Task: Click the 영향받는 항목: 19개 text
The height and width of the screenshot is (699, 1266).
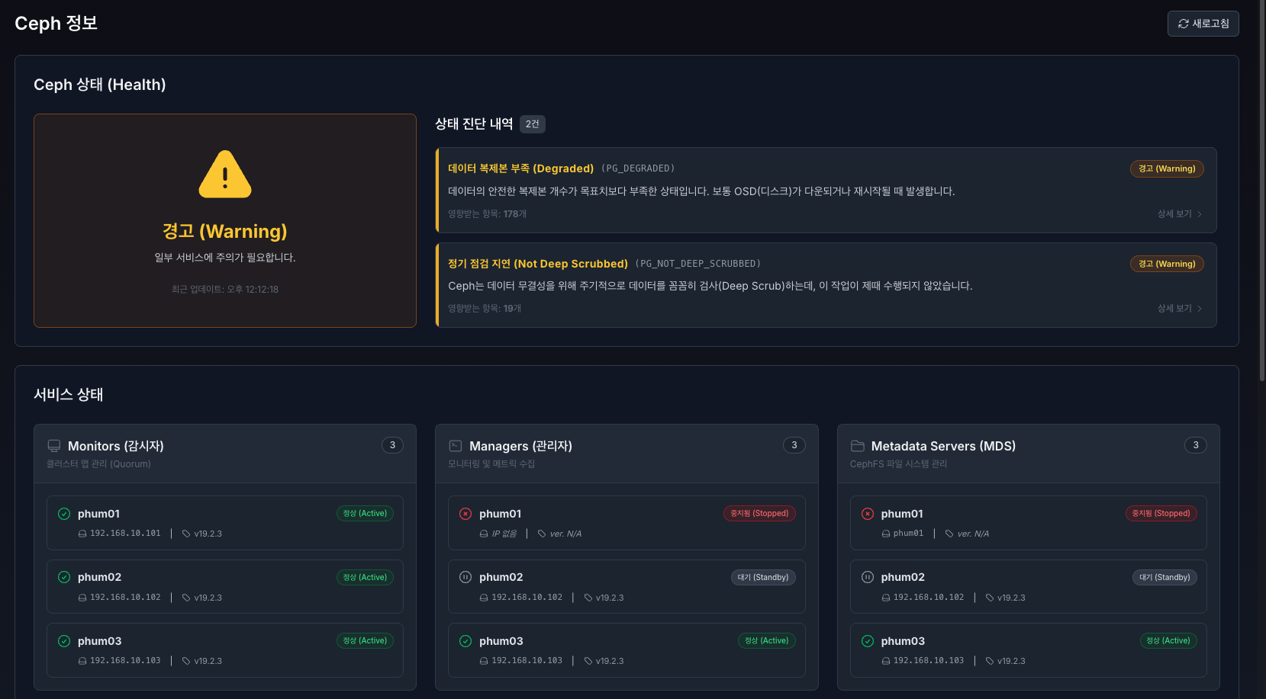Action: click(485, 309)
